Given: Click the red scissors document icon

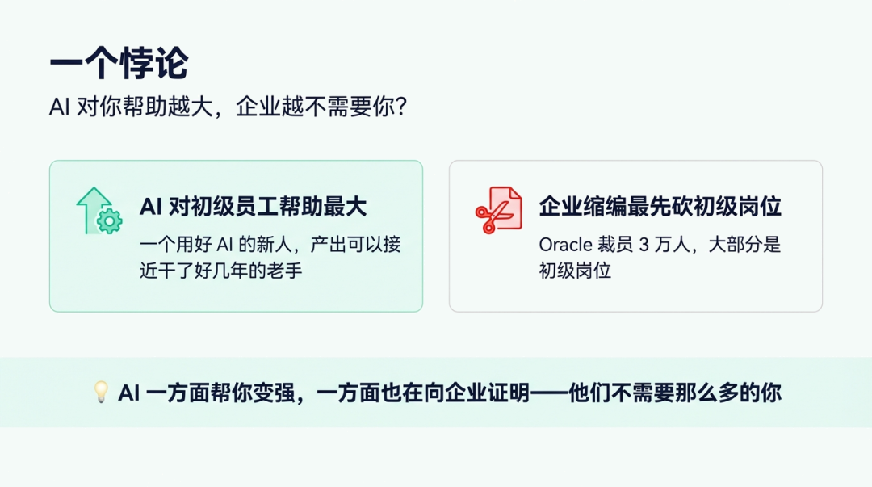Looking at the screenshot, I should tap(499, 210).
